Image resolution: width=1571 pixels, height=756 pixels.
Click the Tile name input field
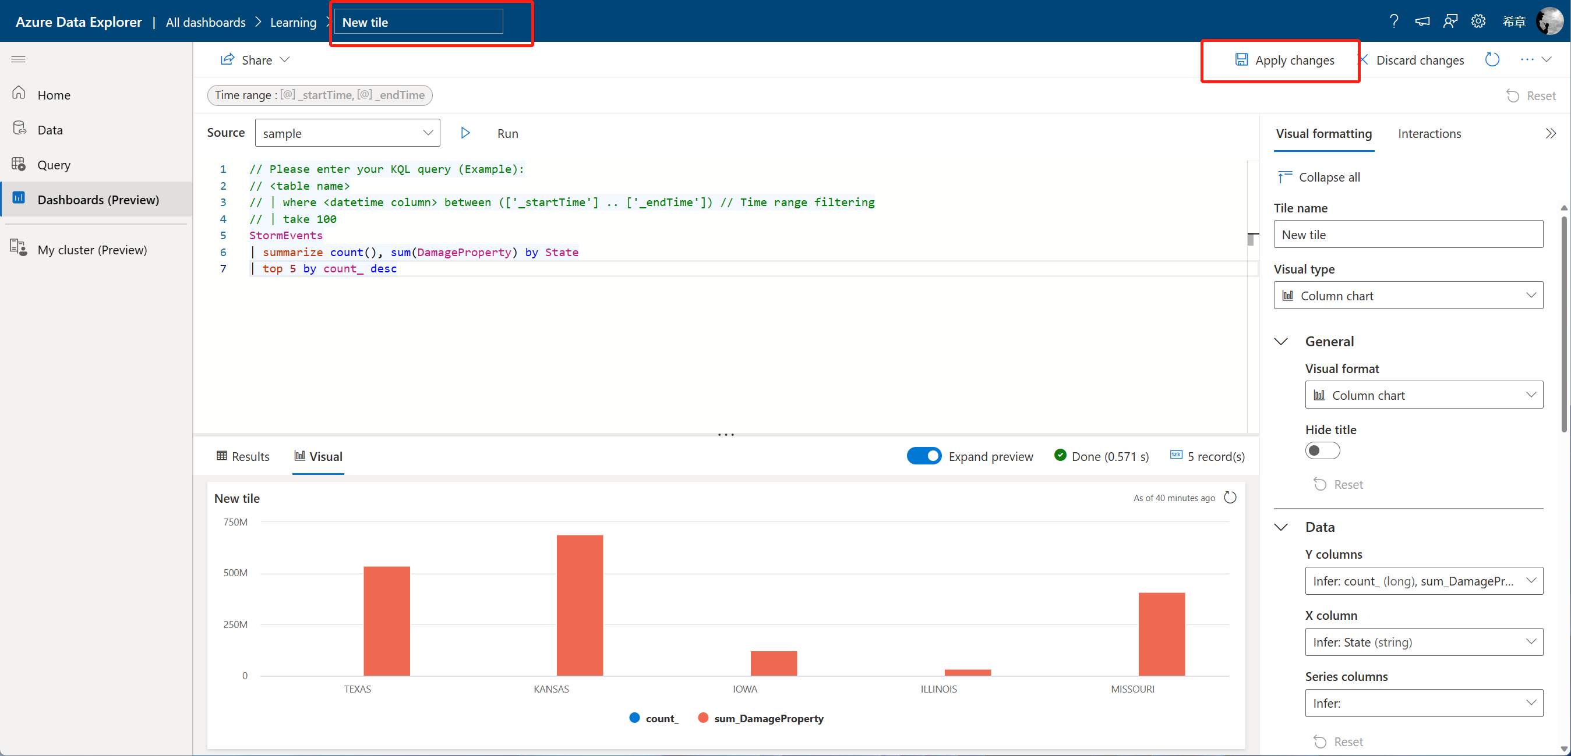click(x=1407, y=235)
